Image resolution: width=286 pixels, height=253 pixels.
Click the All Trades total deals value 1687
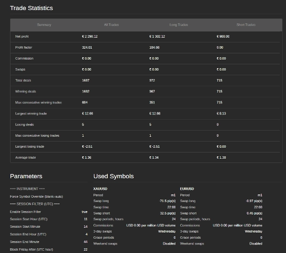tap(86, 80)
